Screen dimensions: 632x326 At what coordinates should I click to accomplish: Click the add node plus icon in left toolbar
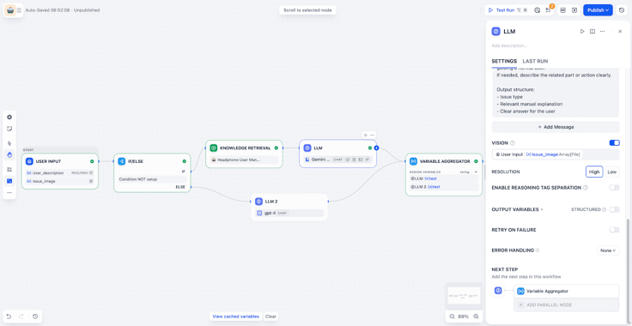9,118
